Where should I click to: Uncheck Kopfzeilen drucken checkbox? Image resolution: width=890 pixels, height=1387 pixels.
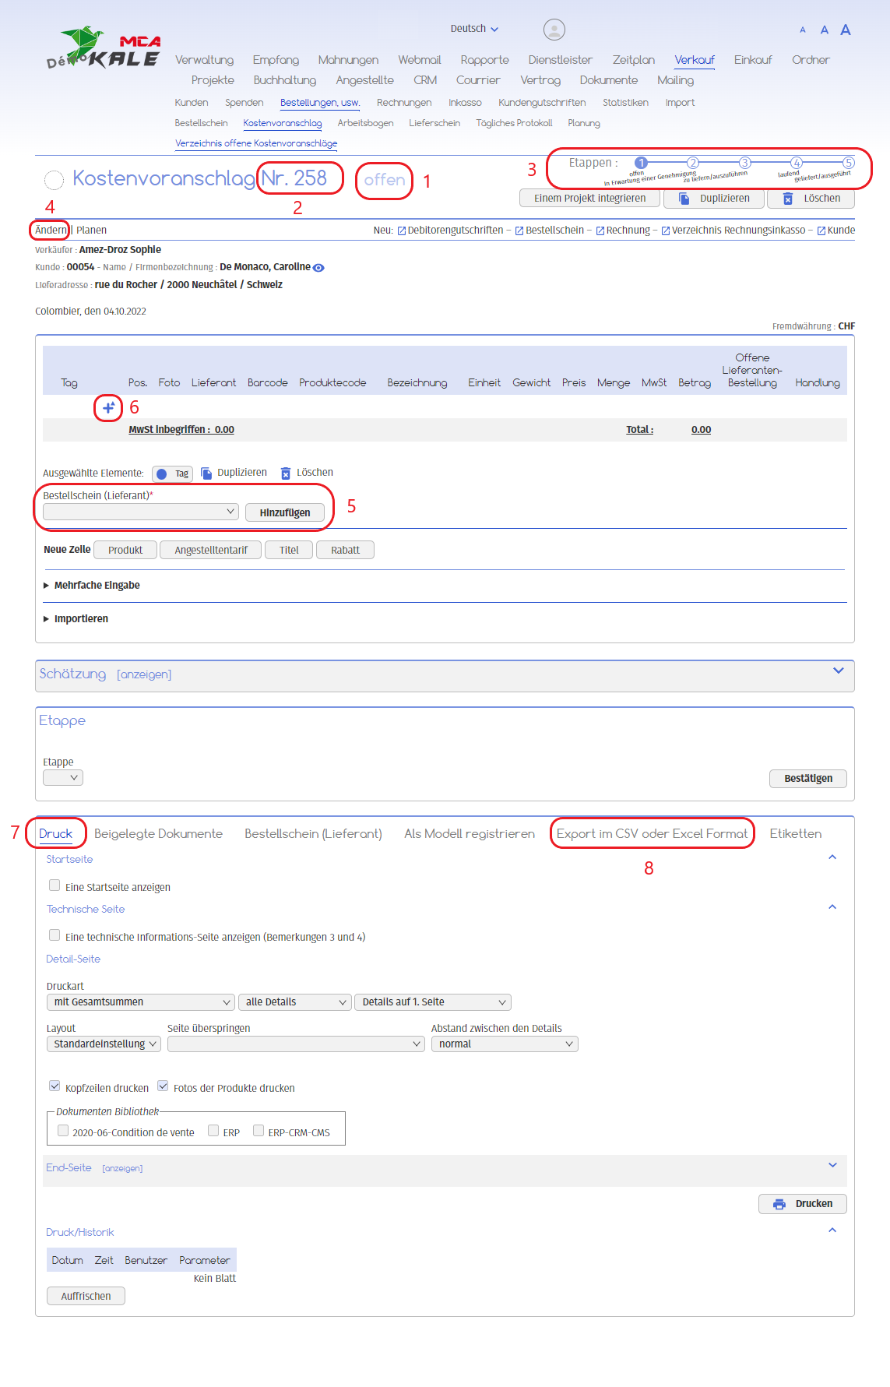(x=55, y=1086)
